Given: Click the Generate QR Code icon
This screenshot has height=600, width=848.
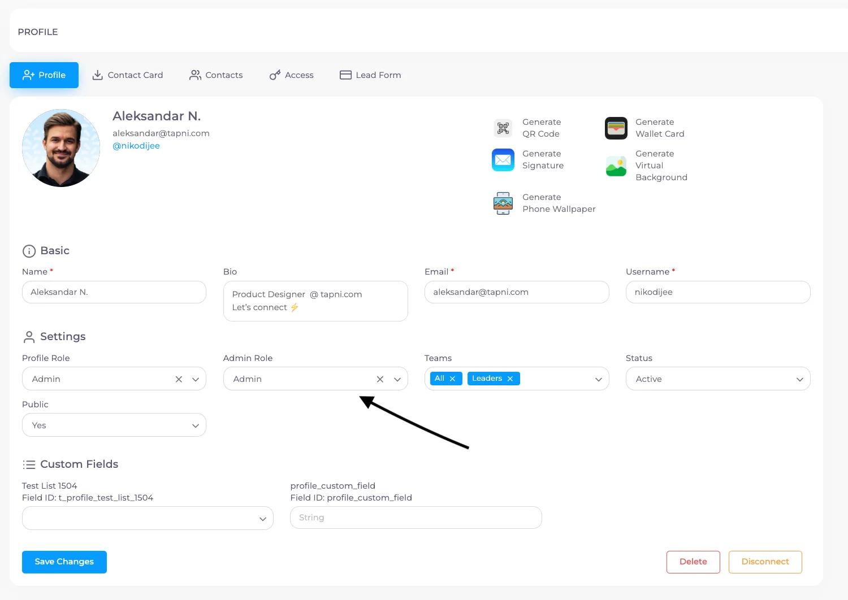Looking at the screenshot, I should click(503, 128).
